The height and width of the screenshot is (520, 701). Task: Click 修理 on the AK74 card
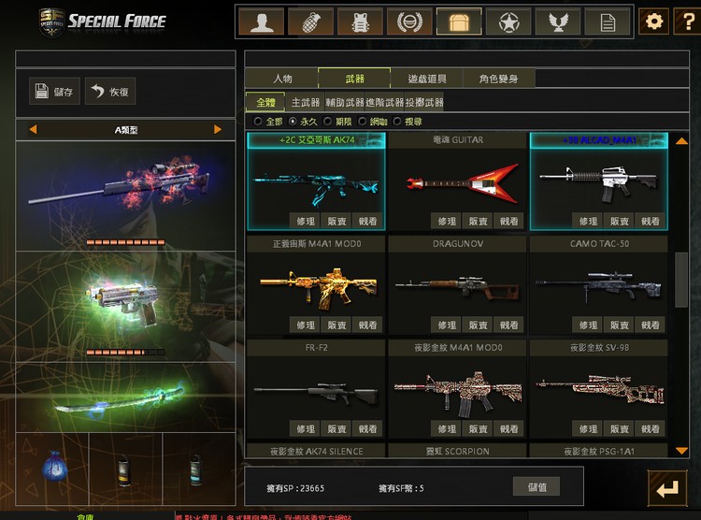pyautogui.click(x=306, y=221)
